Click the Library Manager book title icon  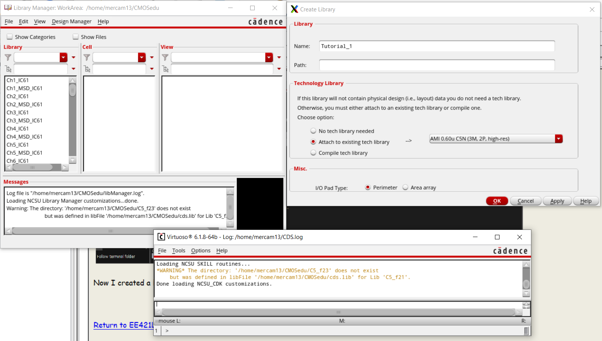[8, 8]
